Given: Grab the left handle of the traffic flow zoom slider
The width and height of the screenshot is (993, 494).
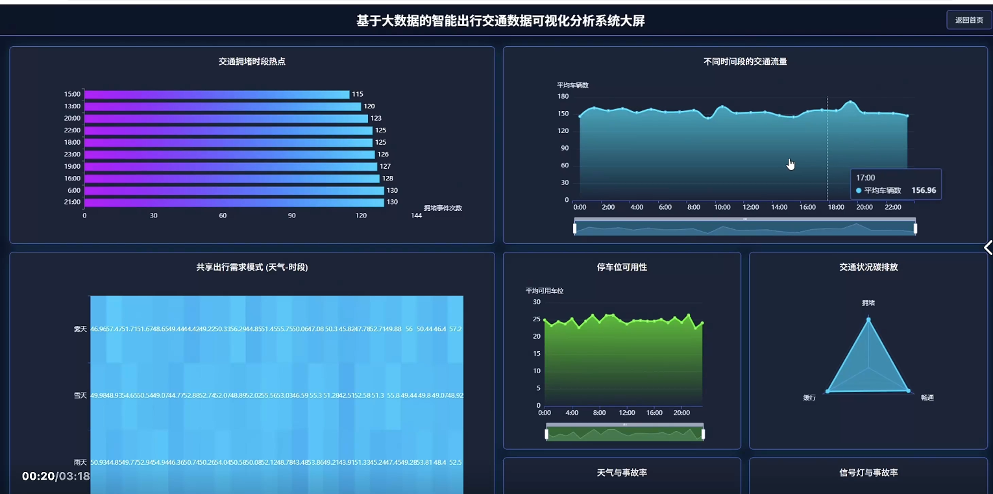Looking at the screenshot, I should [x=575, y=228].
